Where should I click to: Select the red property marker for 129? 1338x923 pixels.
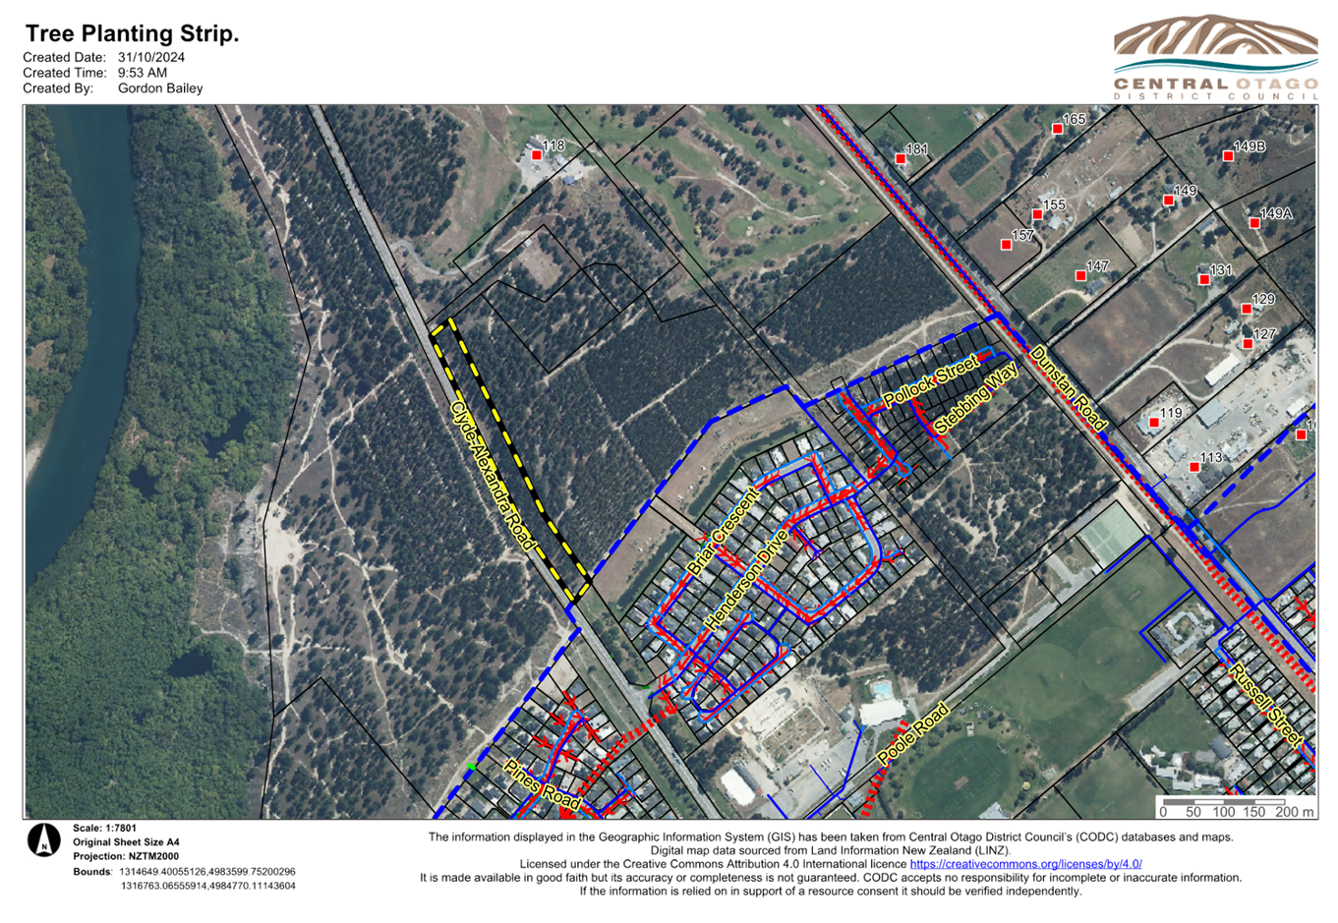[x=1247, y=309]
